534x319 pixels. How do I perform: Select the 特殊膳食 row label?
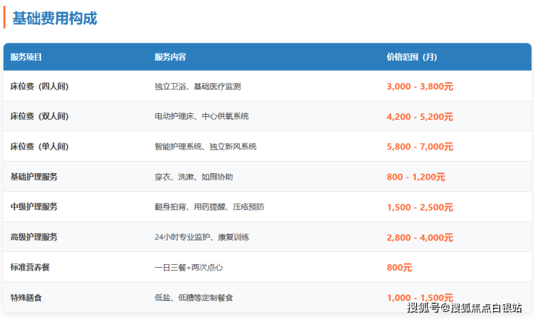point(26,297)
